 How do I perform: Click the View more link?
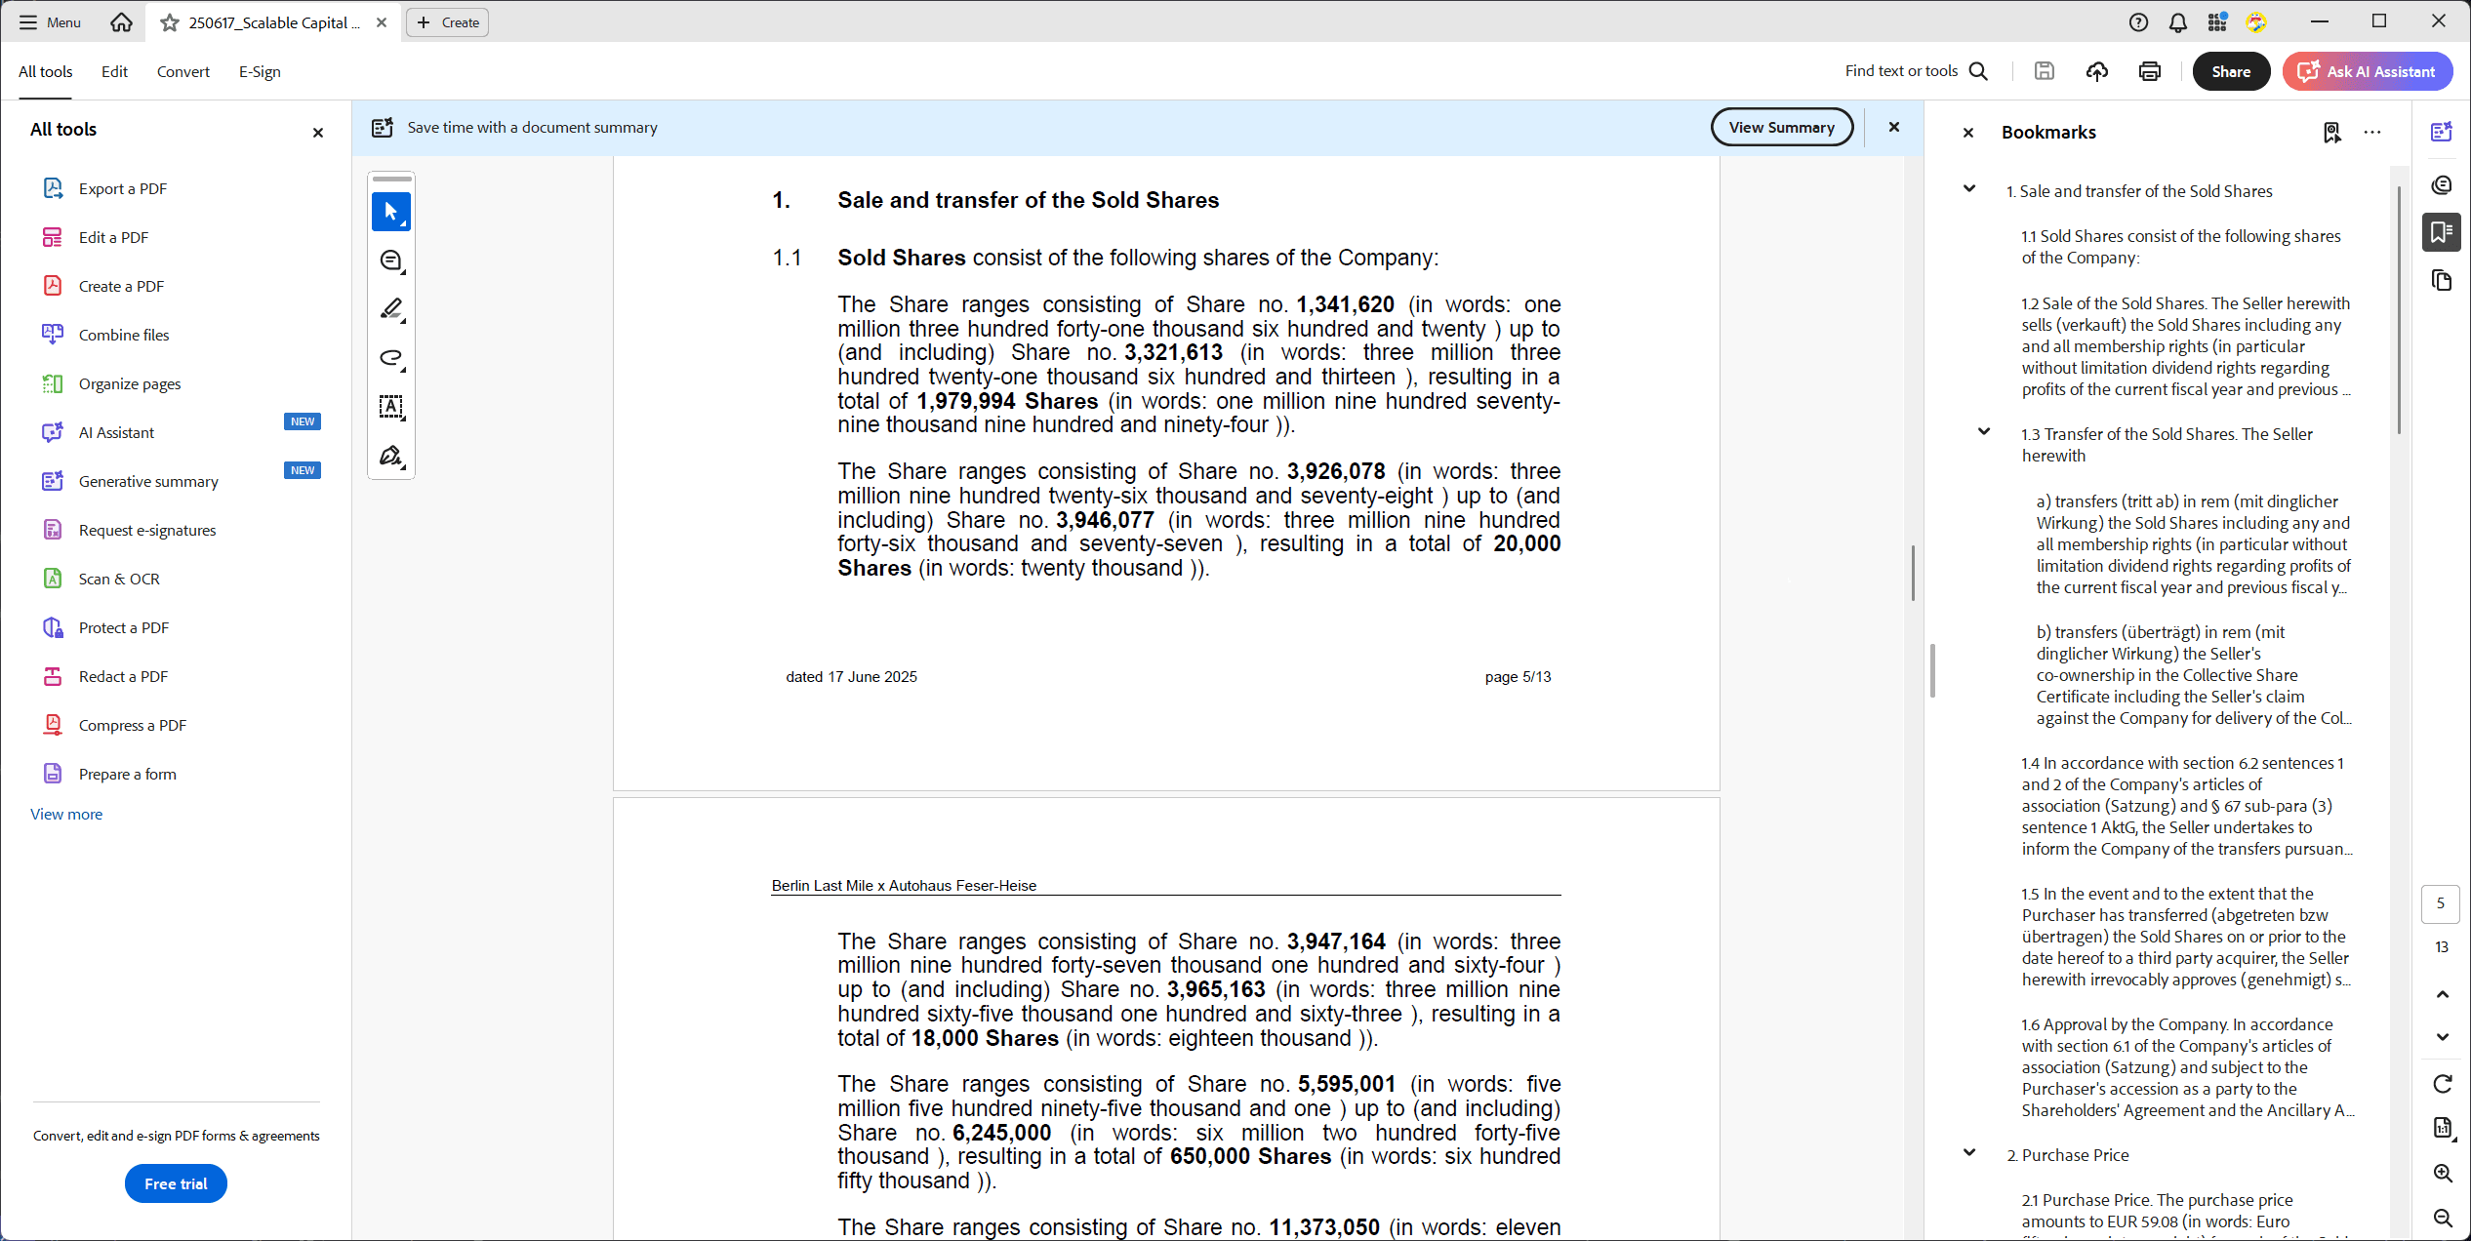(66, 814)
